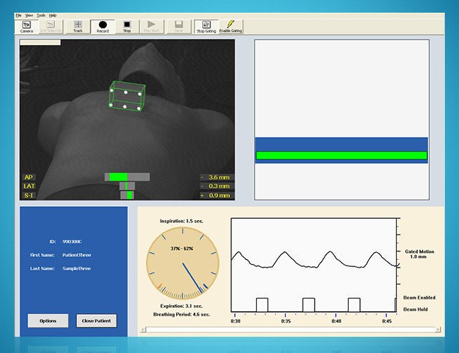
Task: Open the Tools menu
Action: pyautogui.click(x=41, y=15)
